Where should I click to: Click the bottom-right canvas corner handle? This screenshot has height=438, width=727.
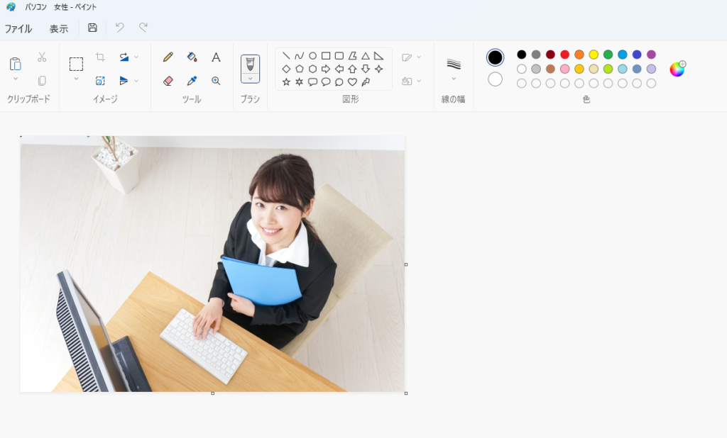406,393
